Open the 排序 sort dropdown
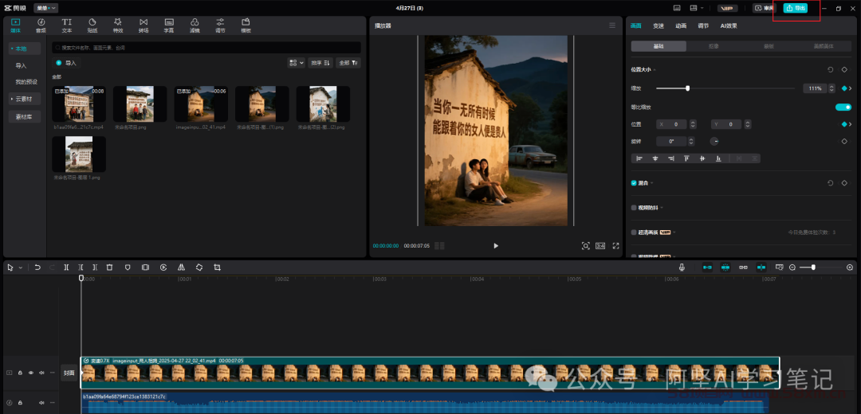This screenshot has width=861, height=414. coord(320,63)
